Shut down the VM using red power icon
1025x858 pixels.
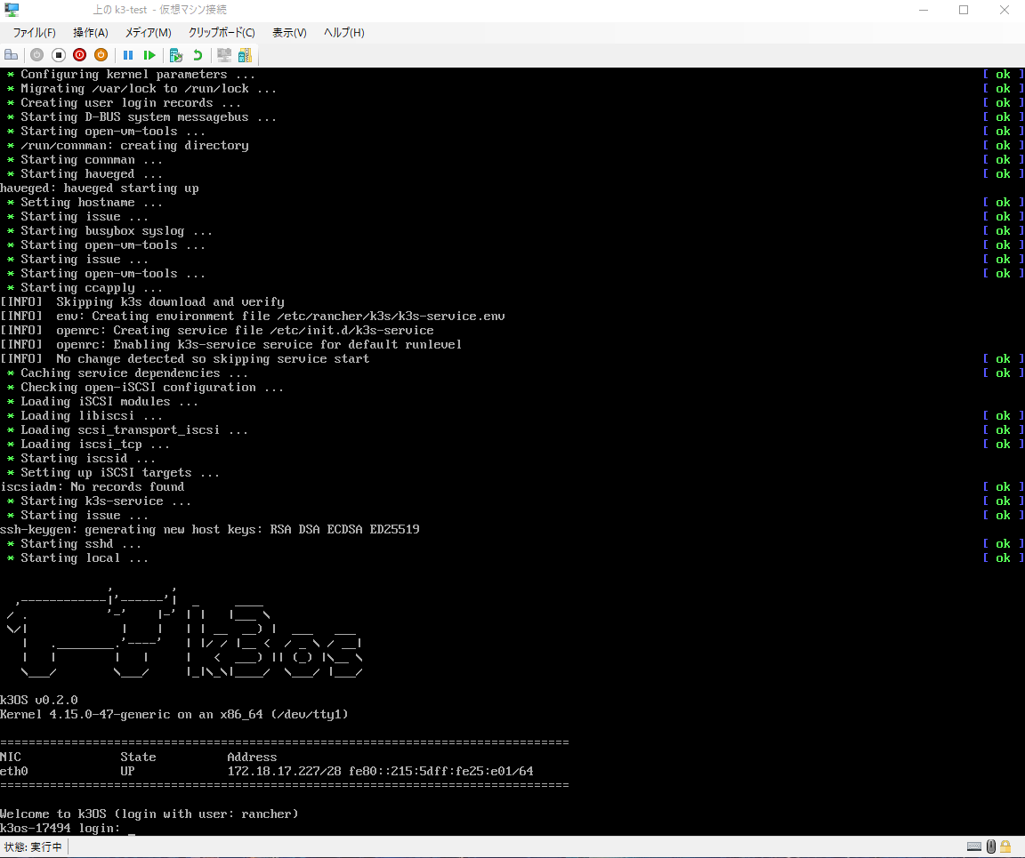tap(80, 55)
